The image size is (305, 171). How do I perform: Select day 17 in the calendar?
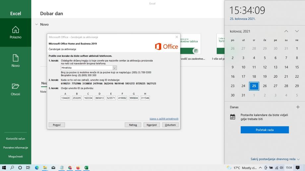243,76
